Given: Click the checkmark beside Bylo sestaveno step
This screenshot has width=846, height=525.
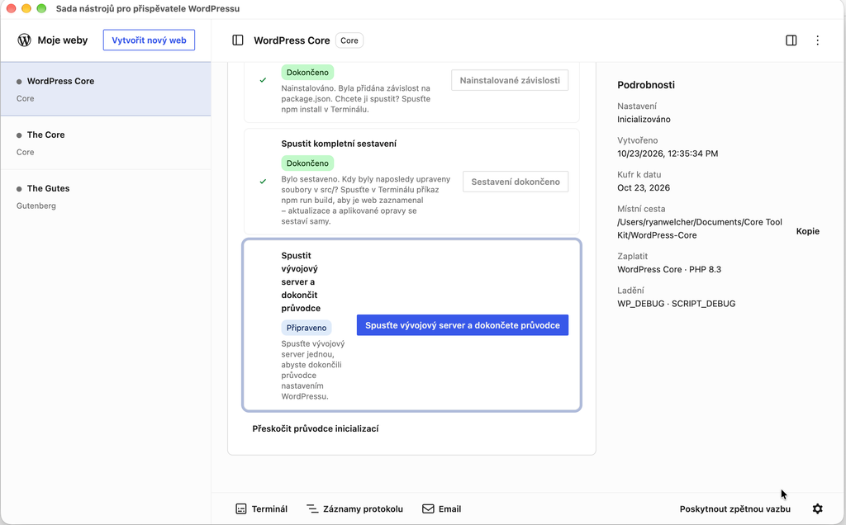Looking at the screenshot, I should [263, 182].
